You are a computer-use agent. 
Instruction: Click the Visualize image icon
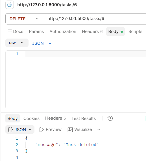coord(70,129)
